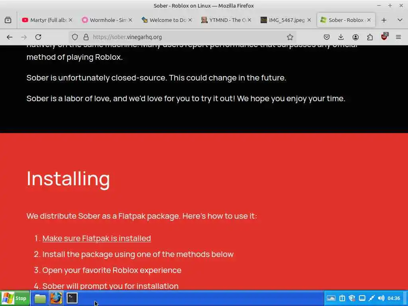Image resolution: width=408 pixels, height=306 pixels.
Task: Open the Firefox hamburger menu
Action: click(x=398, y=37)
